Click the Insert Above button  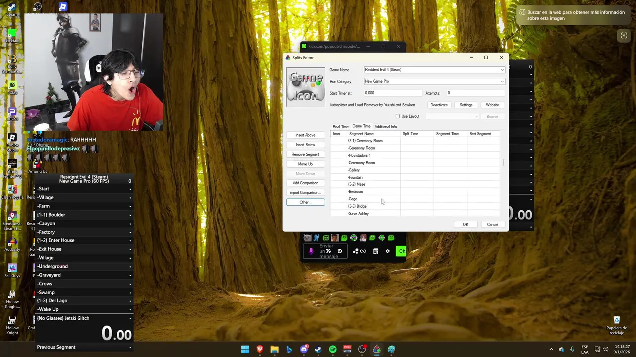305,135
